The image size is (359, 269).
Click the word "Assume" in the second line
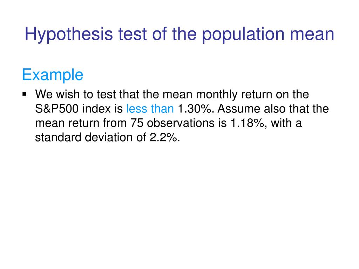tap(239, 109)
